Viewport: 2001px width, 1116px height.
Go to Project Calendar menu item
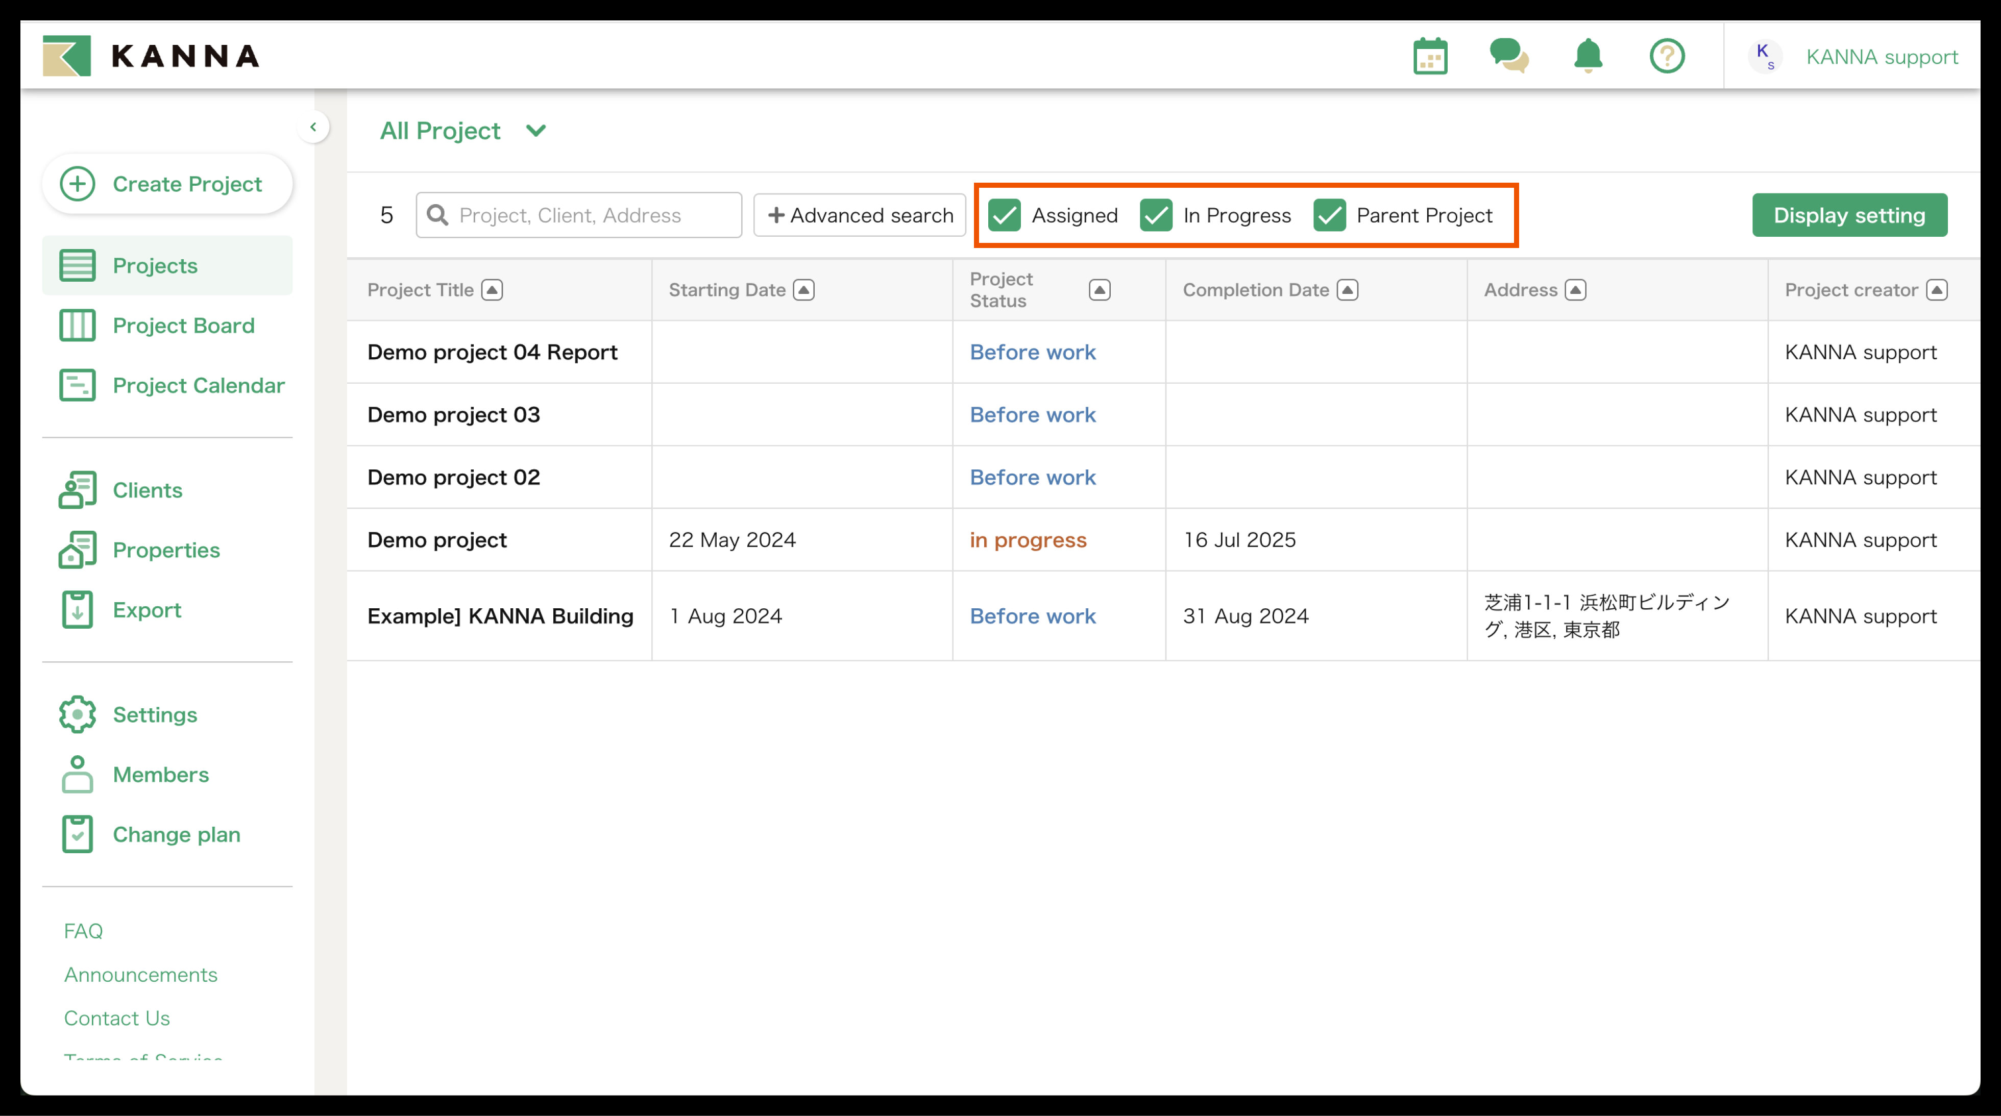(x=198, y=385)
